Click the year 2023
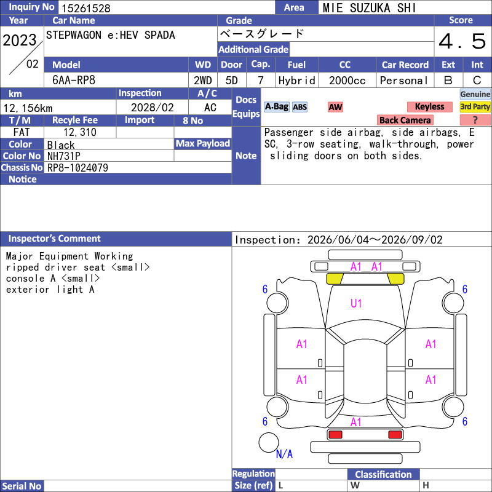The width and height of the screenshot is (492, 492). pyautogui.click(x=20, y=40)
